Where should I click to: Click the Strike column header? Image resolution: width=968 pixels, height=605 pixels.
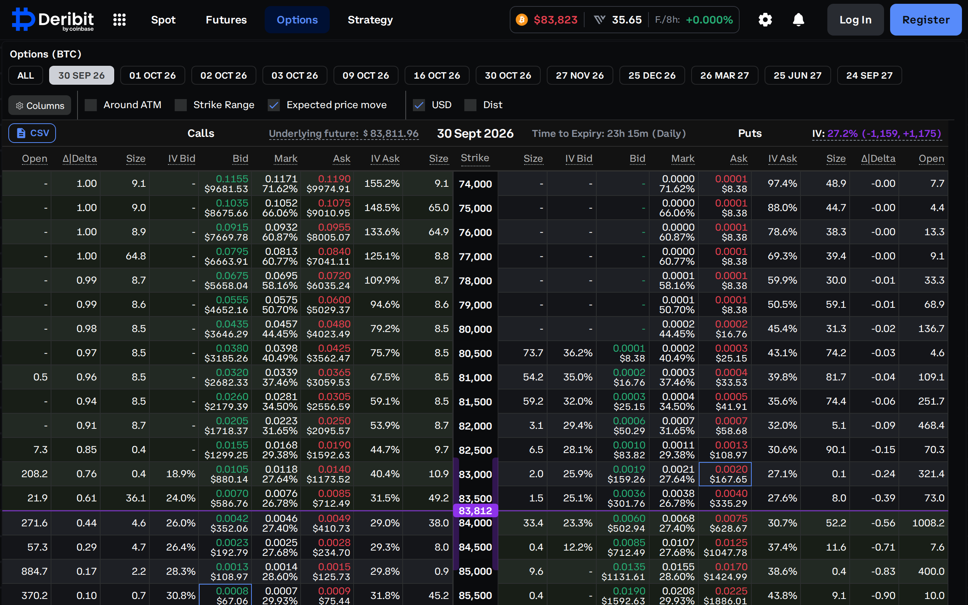pos(475,158)
